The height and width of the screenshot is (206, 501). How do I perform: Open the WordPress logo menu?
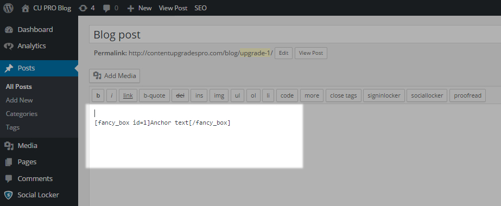(x=8, y=8)
